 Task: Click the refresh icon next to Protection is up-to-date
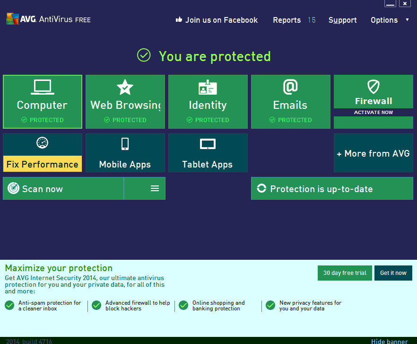coord(261,188)
